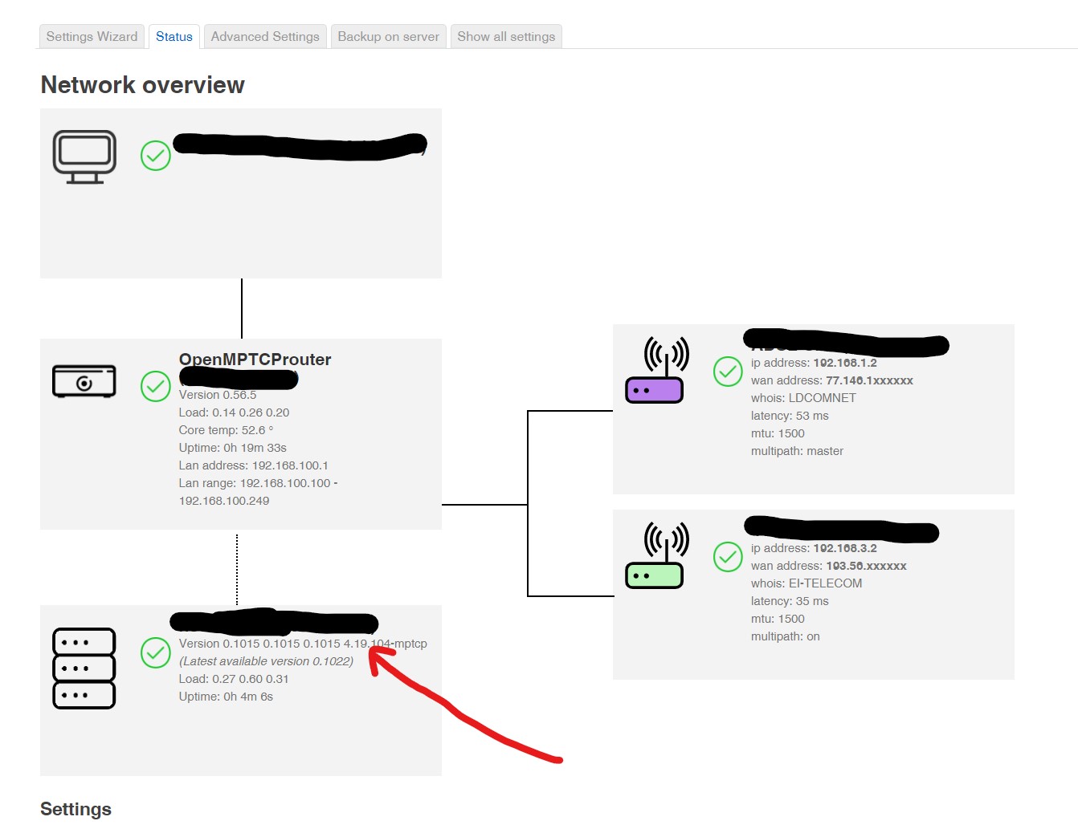This screenshot has height=833, width=1078.
Task: Click 'whois: EI-TELECOM' text
Action: [x=806, y=583]
